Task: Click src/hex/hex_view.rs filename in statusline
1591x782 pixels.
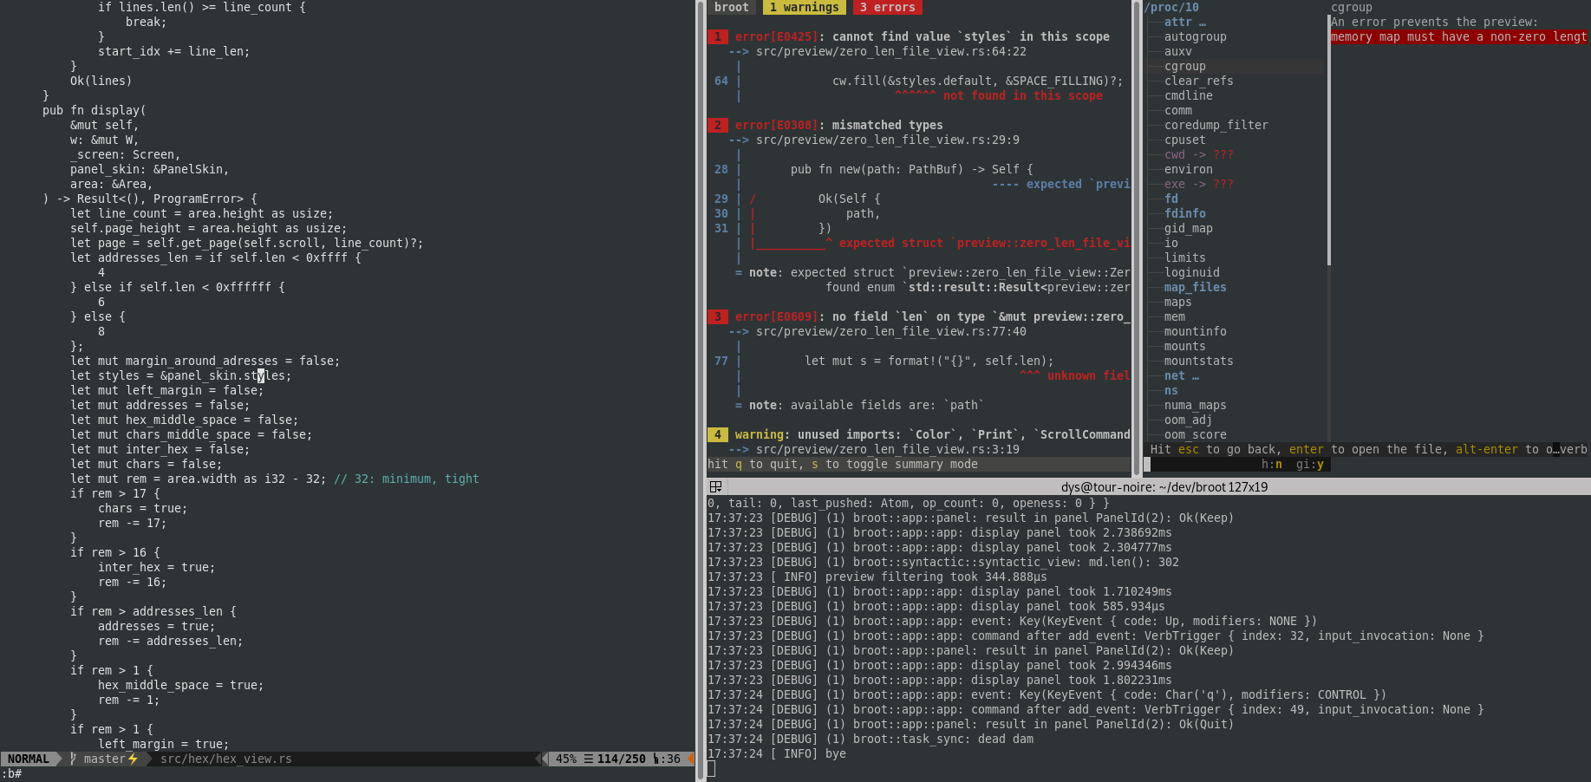Action: (x=226, y=759)
